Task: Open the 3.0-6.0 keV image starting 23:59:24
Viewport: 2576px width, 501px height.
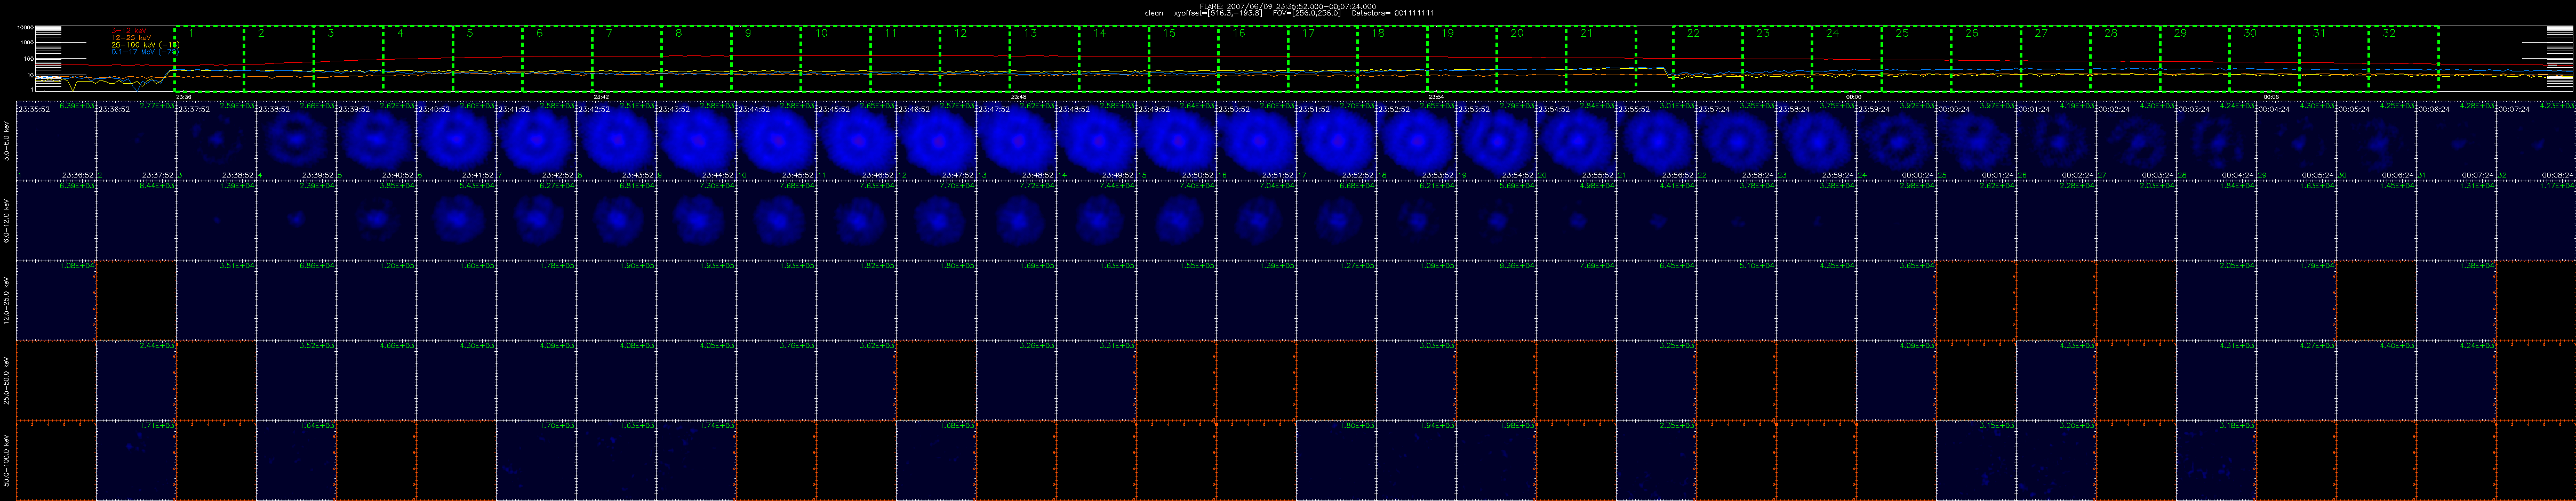Action: pos(1896,141)
